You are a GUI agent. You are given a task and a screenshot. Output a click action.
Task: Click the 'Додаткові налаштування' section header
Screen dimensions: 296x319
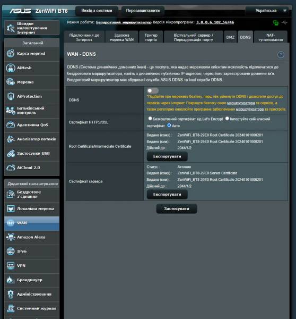click(32, 184)
